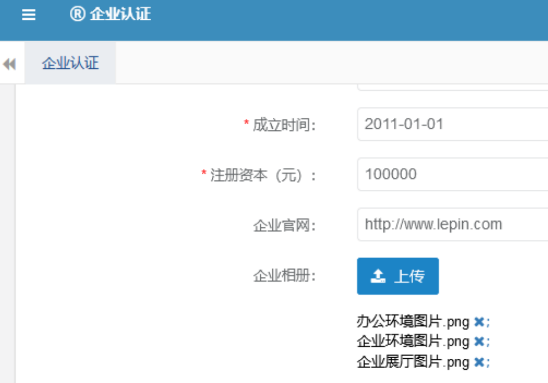Switch to the 企业认证 tab

coord(70,63)
